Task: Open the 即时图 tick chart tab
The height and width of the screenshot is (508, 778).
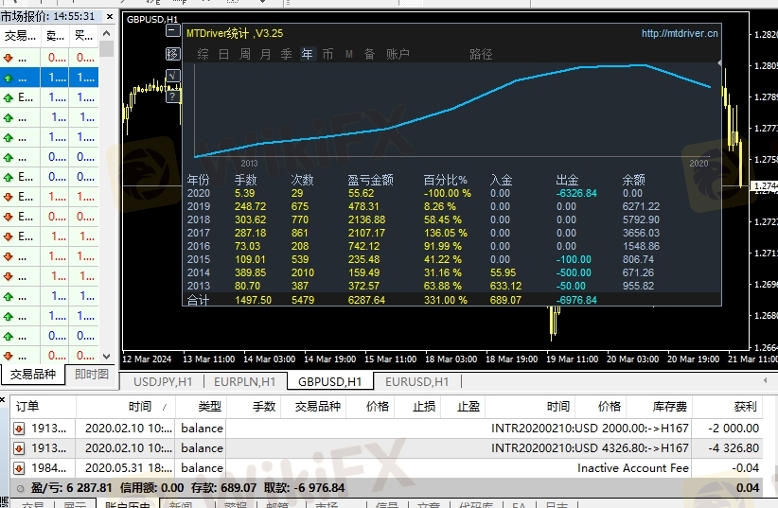Action: coord(92,375)
